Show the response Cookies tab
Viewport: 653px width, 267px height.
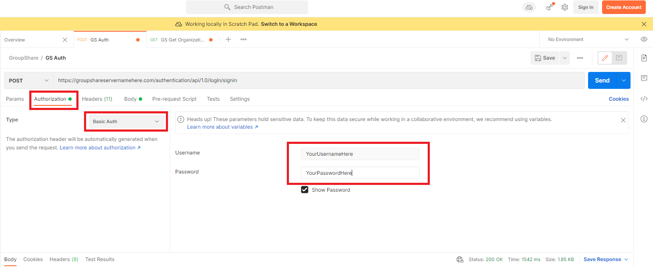33,259
